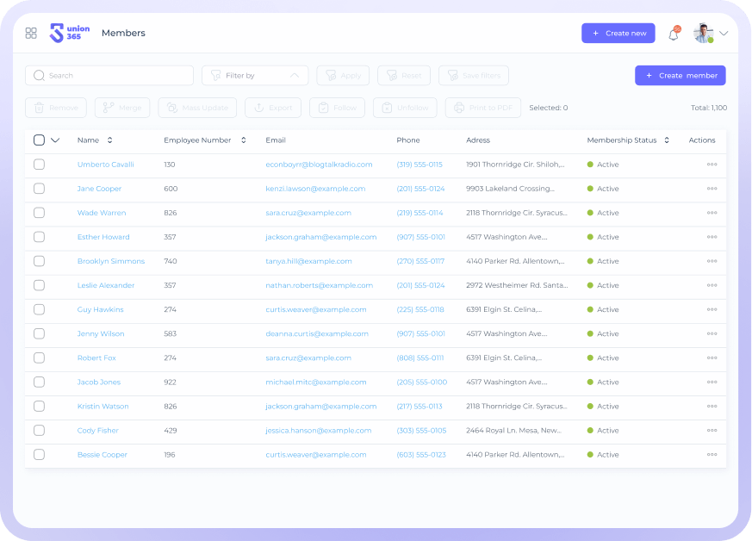Open the apps grid menu icon
The height and width of the screenshot is (541, 752).
31,34
